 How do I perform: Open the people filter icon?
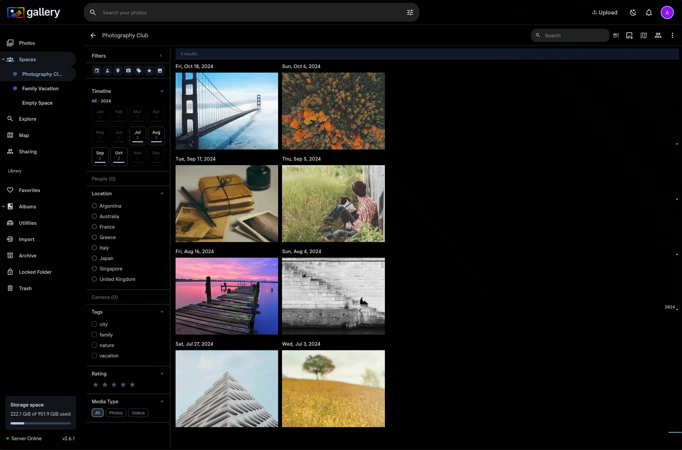click(107, 71)
